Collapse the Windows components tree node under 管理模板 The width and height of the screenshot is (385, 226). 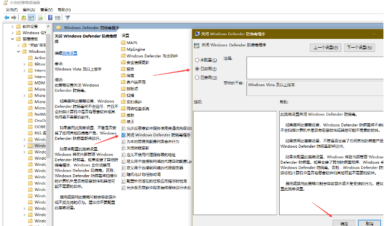[18, 51]
